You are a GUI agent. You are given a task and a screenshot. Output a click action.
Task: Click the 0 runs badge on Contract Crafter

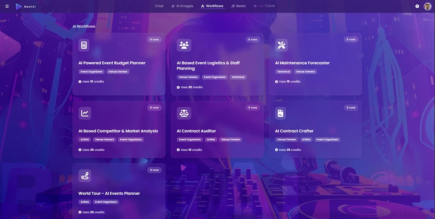(351, 108)
